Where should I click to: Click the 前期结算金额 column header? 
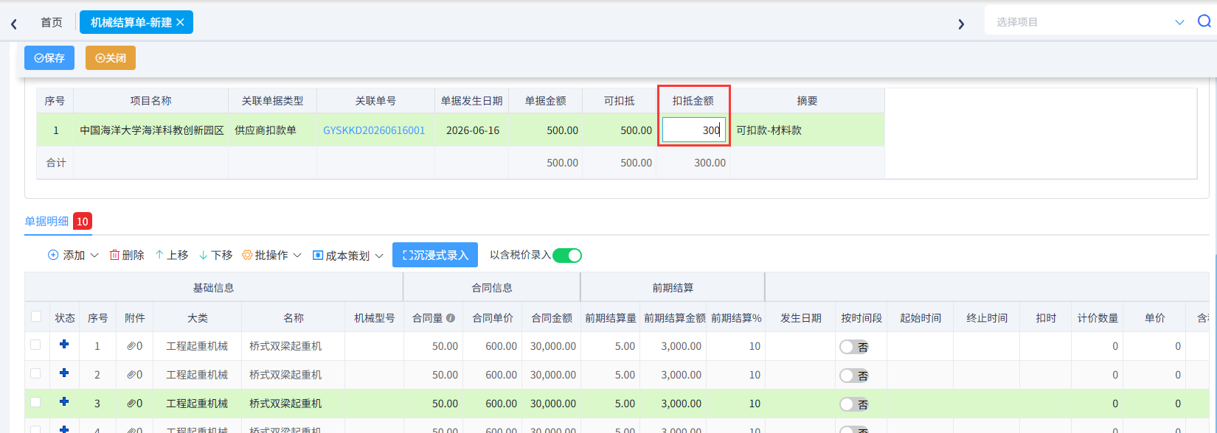pyautogui.click(x=674, y=318)
